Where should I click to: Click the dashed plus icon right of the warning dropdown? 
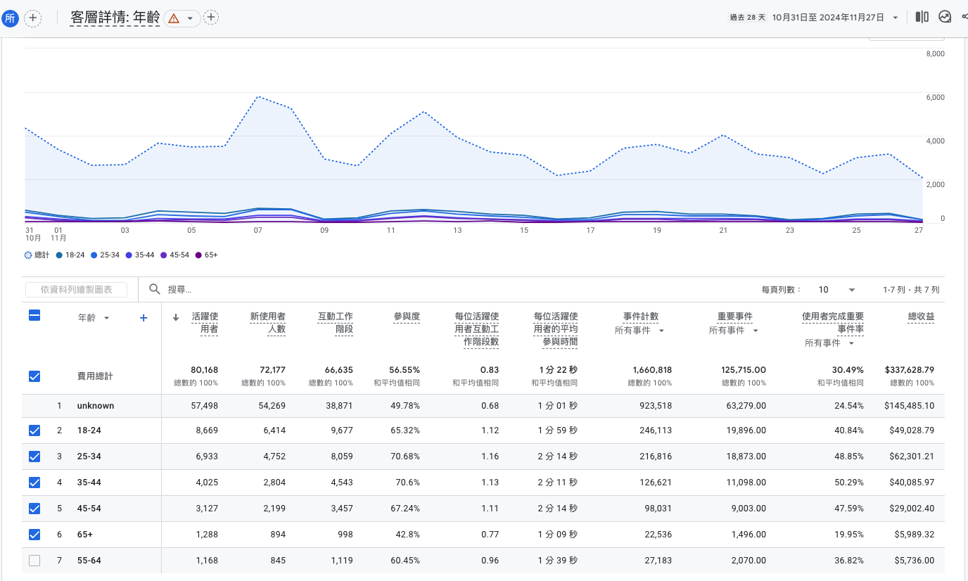pyautogui.click(x=211, y=18)
